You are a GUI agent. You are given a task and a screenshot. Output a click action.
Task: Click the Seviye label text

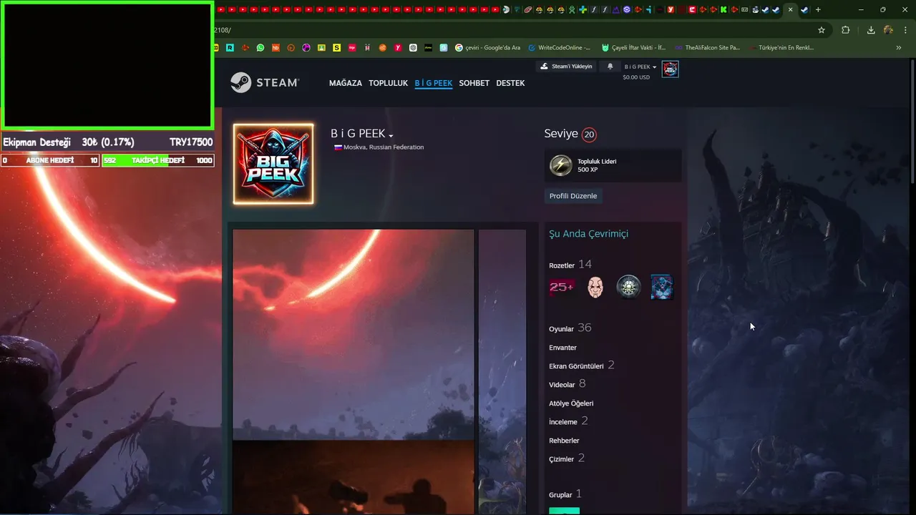click(x=561, y=134)
